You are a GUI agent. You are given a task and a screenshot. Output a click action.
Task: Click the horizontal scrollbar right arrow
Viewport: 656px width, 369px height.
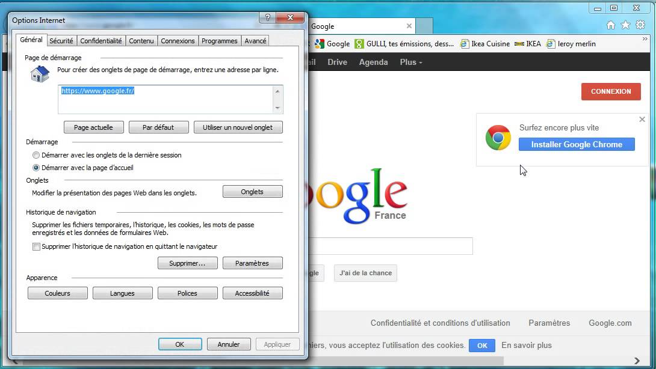pos(637,361)
